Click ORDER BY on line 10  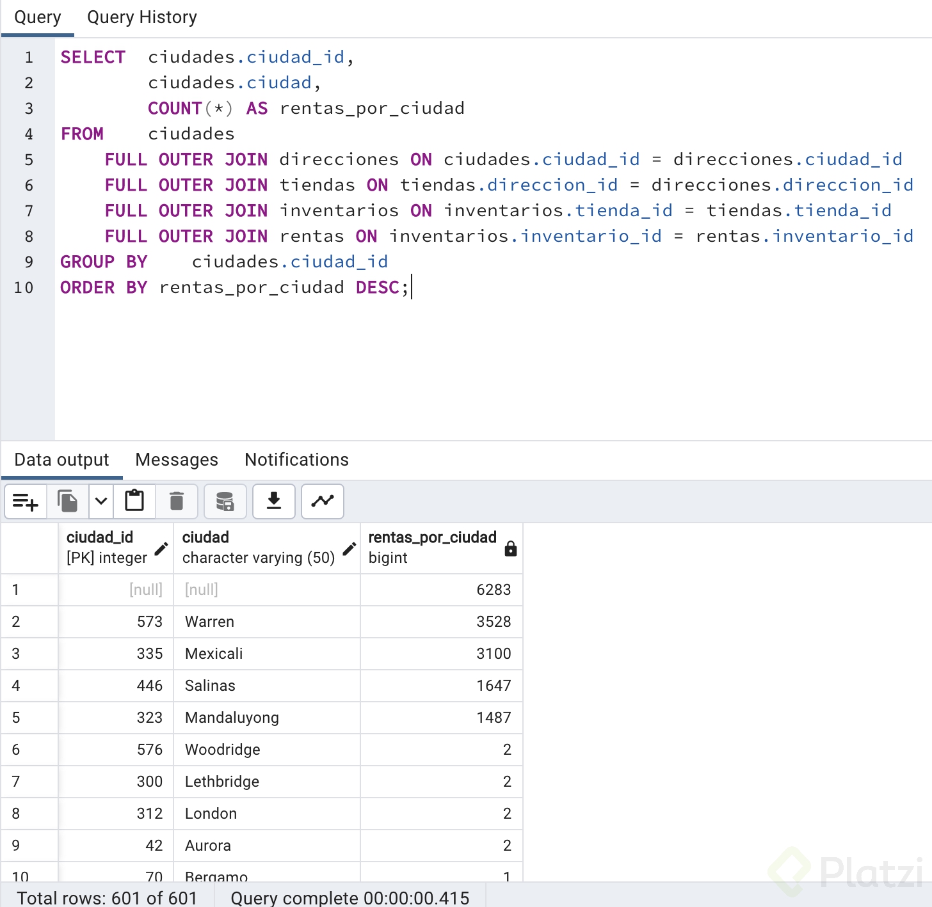tap(104, 288)
